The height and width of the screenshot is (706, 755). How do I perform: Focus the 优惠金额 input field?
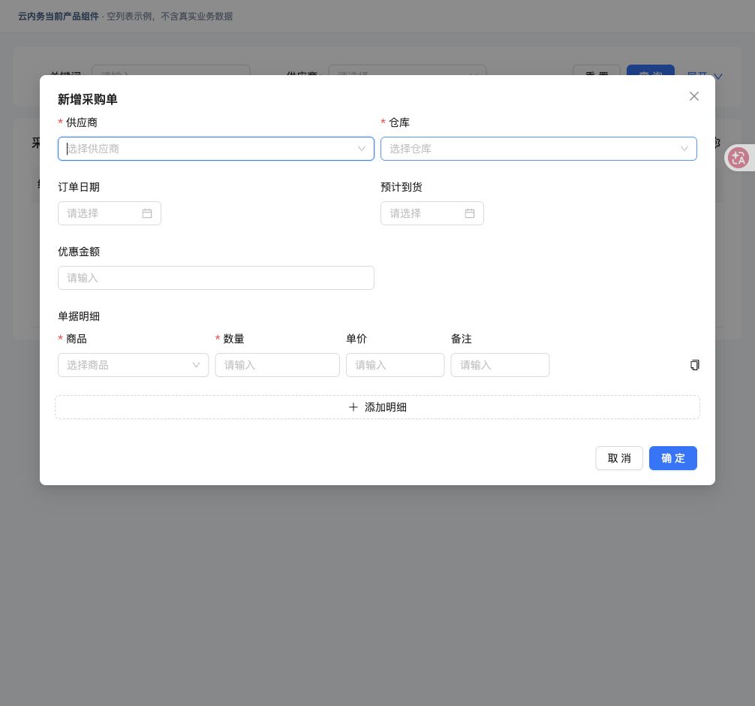coord(215,278)
